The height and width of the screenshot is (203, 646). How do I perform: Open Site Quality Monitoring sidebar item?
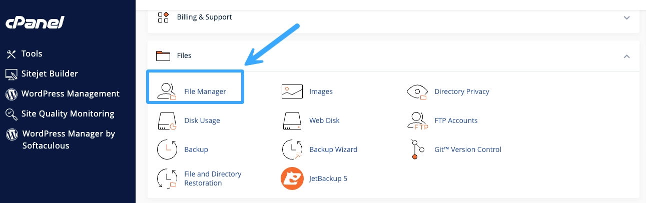click(68, 113)
